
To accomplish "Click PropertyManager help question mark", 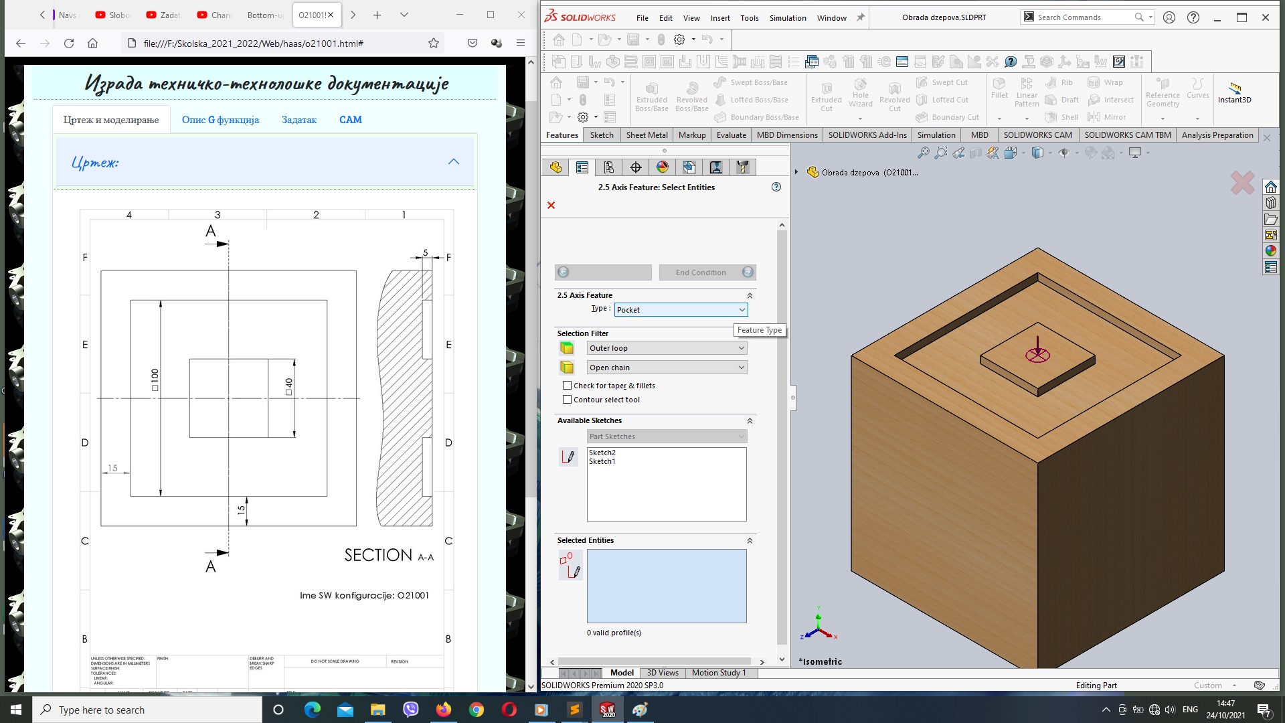I will click(776, 187).
